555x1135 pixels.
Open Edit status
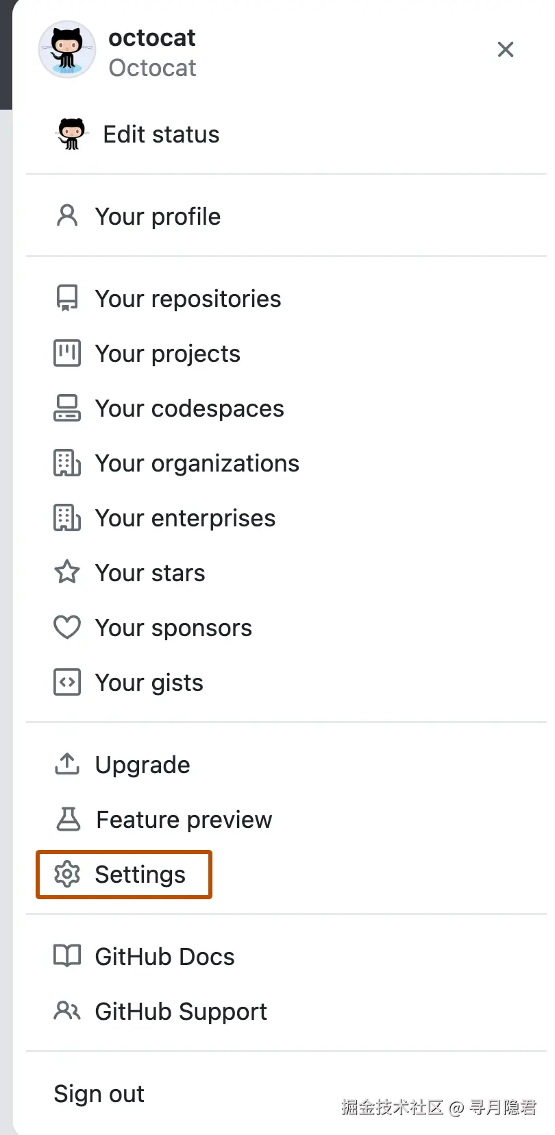(x=160, y=134)
